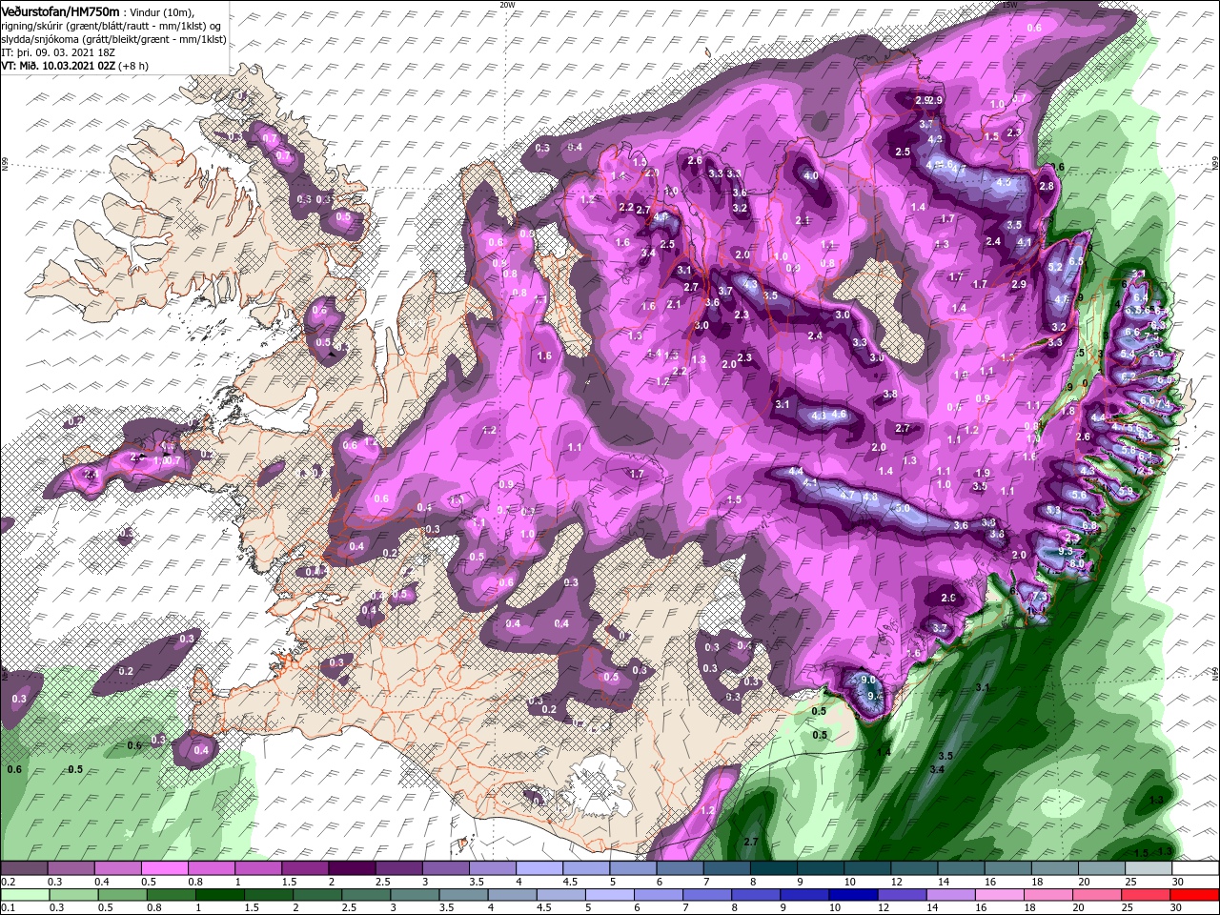Select the rain legend swatch for 9
Image resolution: width=1220 pixels, height=915 pixels.
pyautogui.click(x=804, y=895)
